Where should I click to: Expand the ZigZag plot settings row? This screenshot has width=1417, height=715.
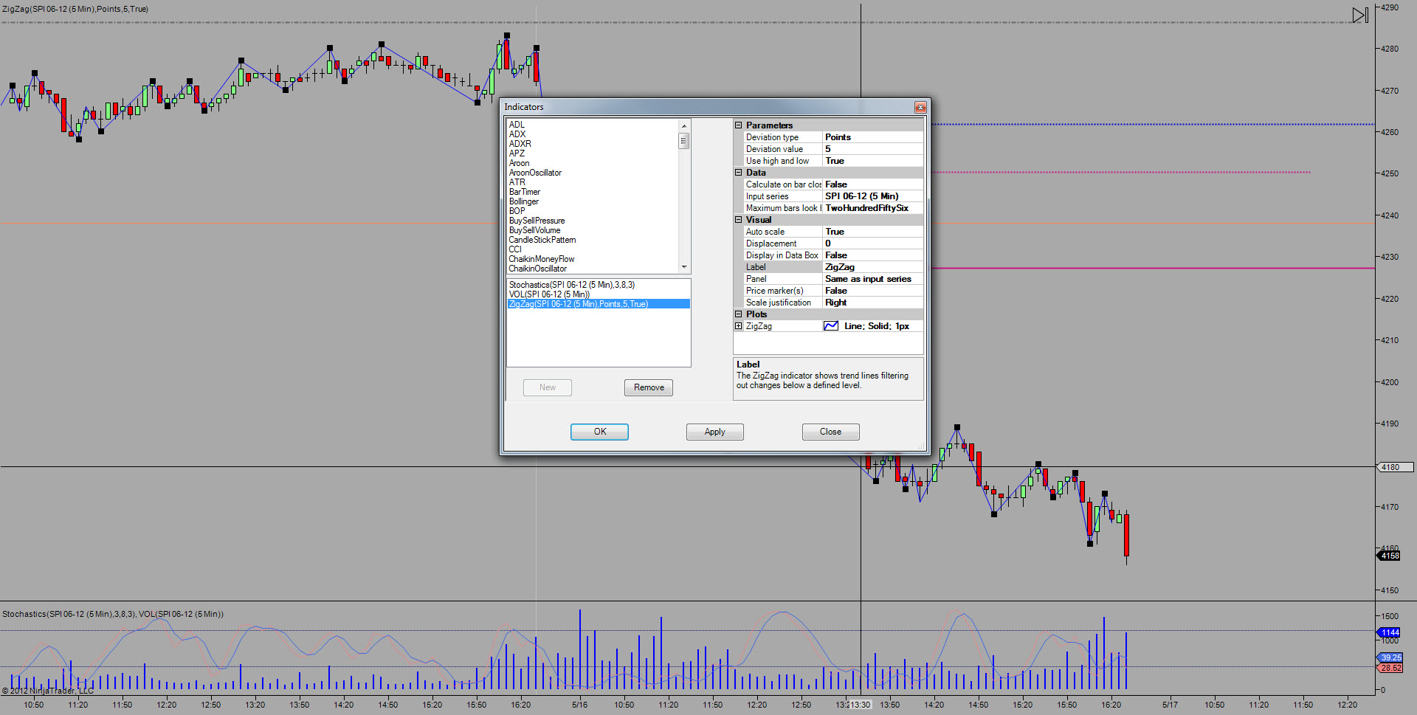(x=738, y=326)
